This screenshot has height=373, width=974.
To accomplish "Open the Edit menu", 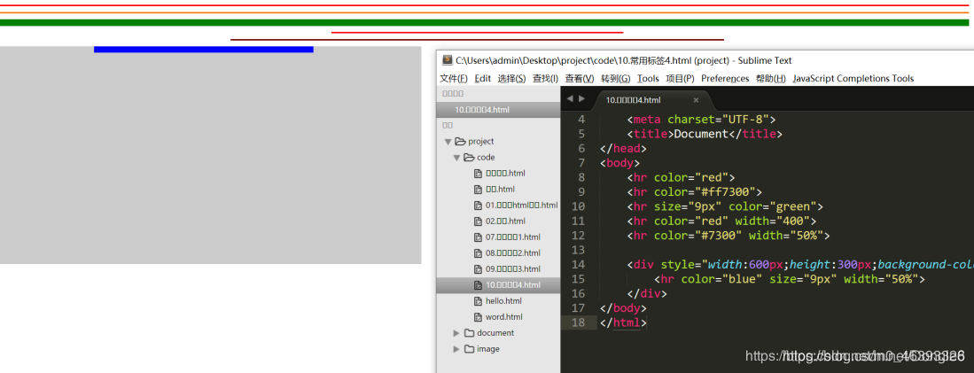I will coord(483,79).
